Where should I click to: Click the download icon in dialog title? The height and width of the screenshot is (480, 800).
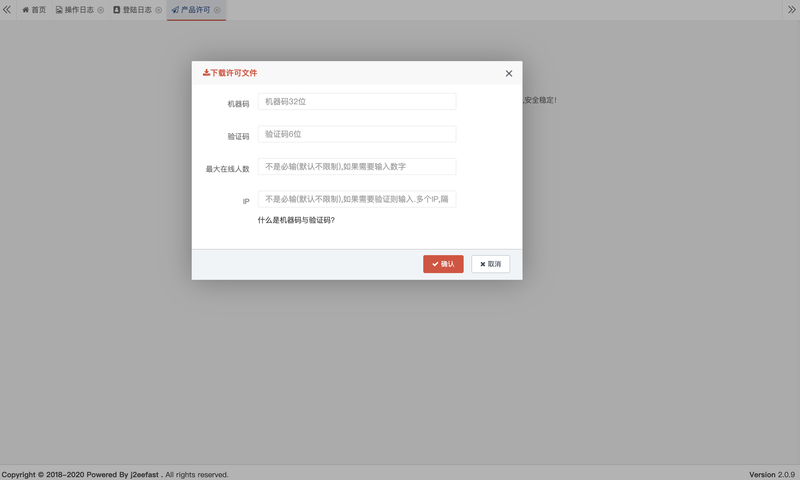point(206,72)
